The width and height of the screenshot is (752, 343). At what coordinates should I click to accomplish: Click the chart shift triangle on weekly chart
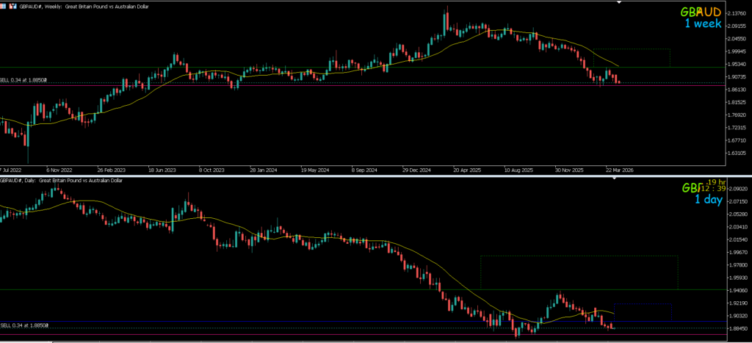(621, 2)
